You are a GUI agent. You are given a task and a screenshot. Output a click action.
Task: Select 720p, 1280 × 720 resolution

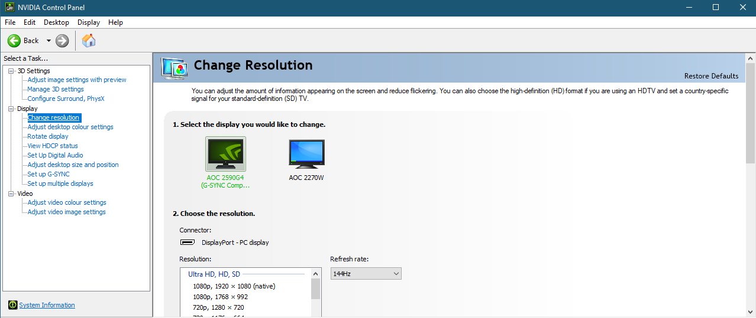218,307
